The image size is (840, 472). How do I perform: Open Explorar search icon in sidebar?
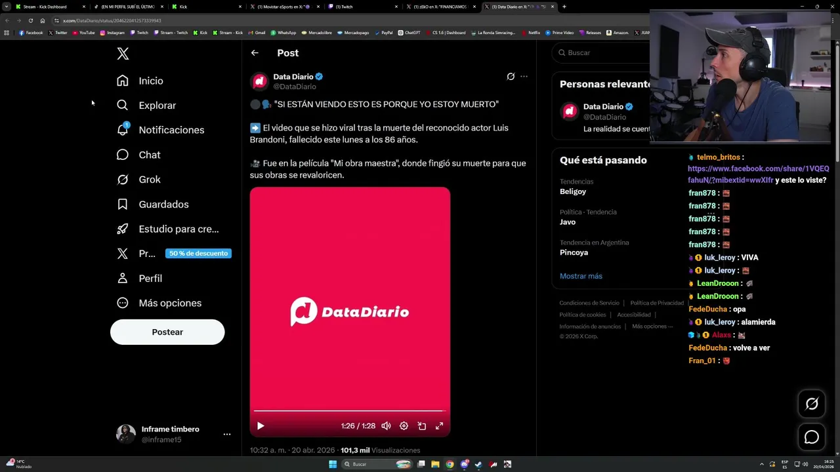coord(123,105)
